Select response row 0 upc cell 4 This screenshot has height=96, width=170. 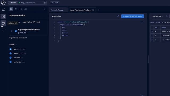point(157,31)
